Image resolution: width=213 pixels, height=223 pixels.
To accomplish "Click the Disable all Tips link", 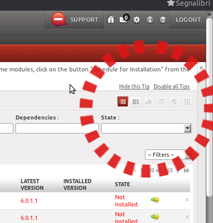I will pos(172,86).
